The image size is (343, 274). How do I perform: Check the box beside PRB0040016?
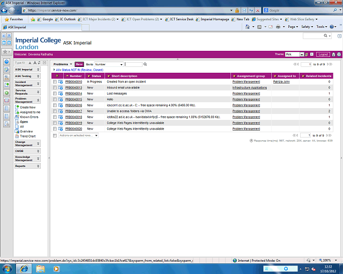(55, 105)
